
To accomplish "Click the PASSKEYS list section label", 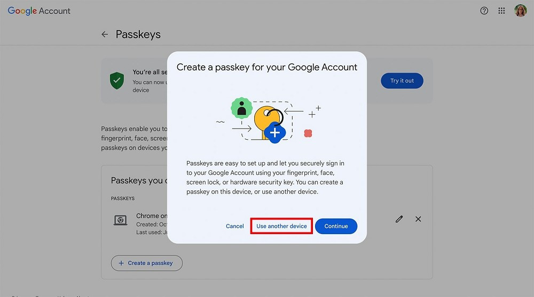I will point(123,198).
